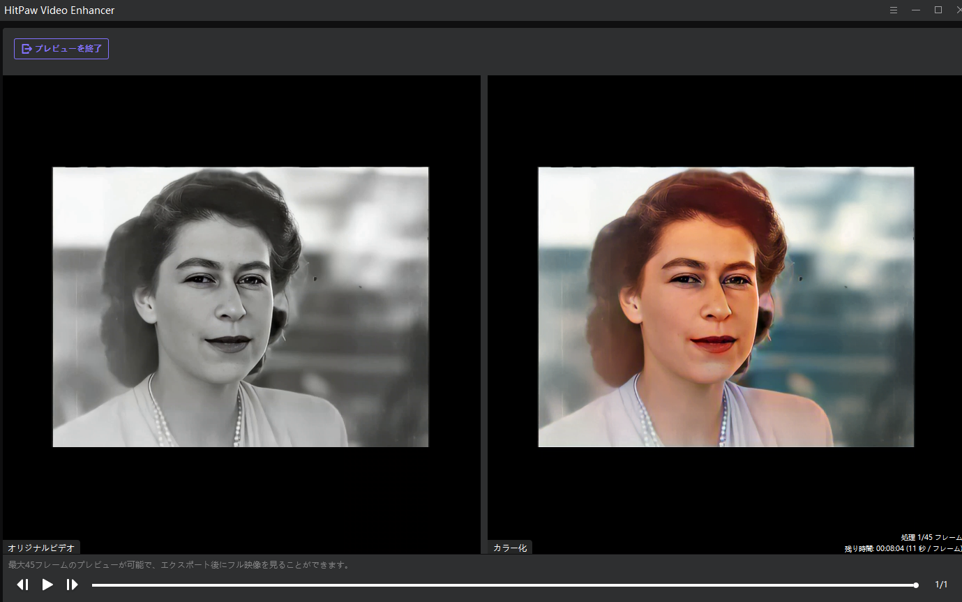Click the オリジナルビデオ original video label

[41, 548]
